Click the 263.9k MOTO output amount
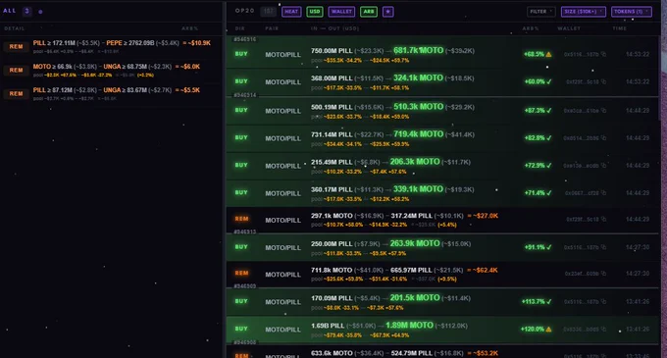Screen dimensions: 667x358 (x=415, y=243)
